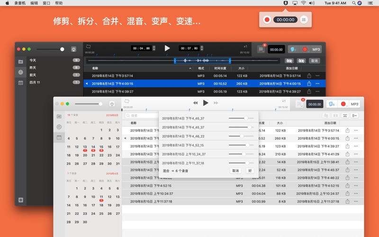The image size is (379, 237).
Task: Click voice changer icon in light window
Action: coord(332,104)
